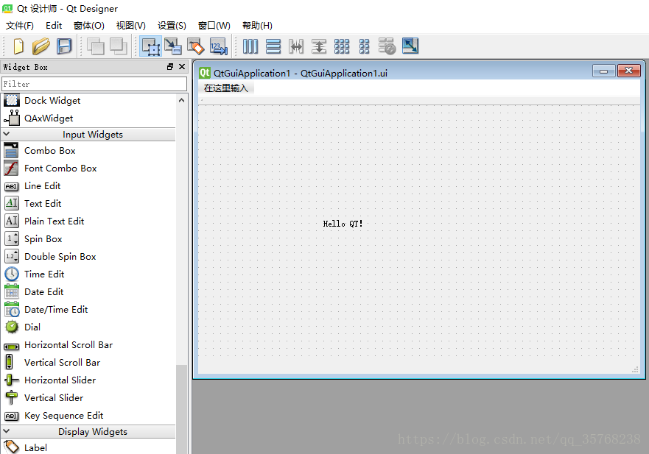
Task: Open the 帮助(H) menu
Action: click(257, 26)
